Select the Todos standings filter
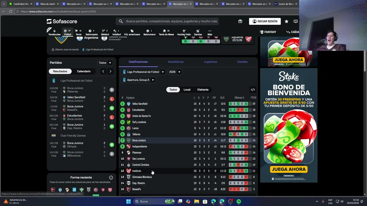 pyautogui.click(x=173, y=90)
